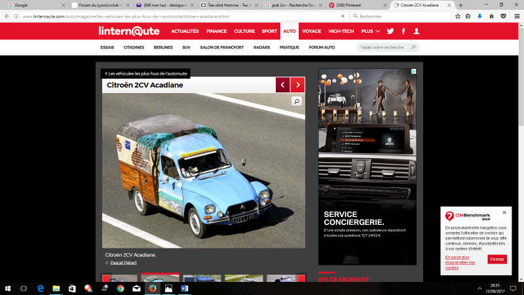This screenshot has height=295, width=524.
Task: Open the Pocket icon in the Firefox toolbar
Action: click(503, 16)
